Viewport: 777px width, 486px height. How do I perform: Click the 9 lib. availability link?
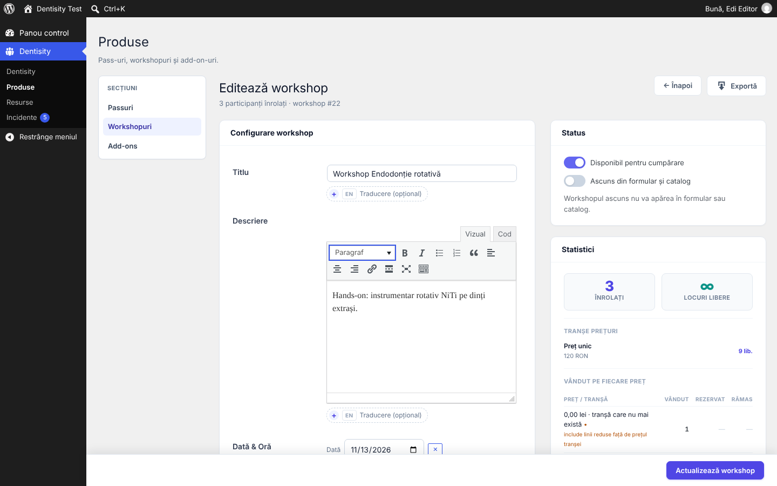point(745,351)
